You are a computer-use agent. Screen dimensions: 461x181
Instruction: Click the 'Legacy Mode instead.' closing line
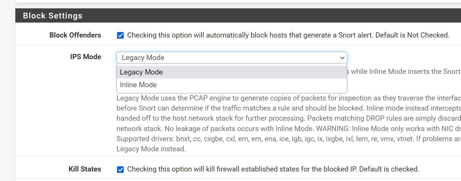point(151,149)
